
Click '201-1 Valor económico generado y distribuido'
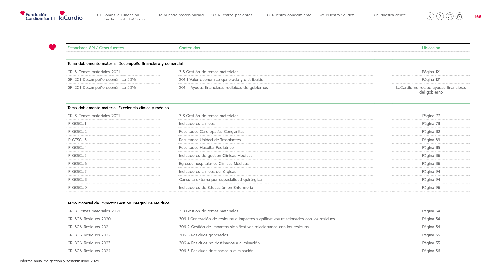click(x=221, y=80)
